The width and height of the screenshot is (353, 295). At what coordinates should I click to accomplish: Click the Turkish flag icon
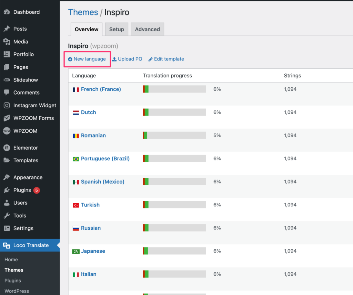pos(76,205)
